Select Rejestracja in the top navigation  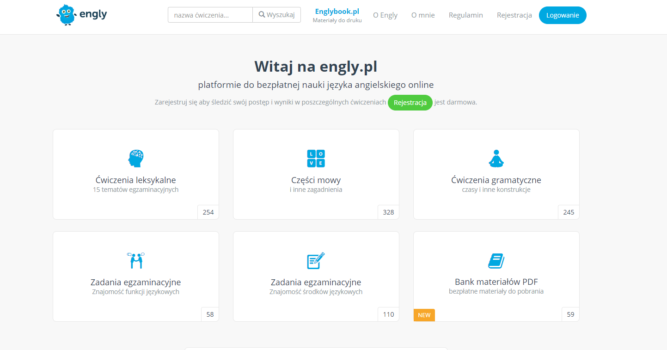coord(514,15)
